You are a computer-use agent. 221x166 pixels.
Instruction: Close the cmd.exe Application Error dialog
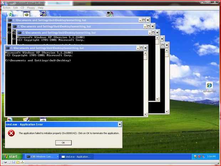pos(119,124)
